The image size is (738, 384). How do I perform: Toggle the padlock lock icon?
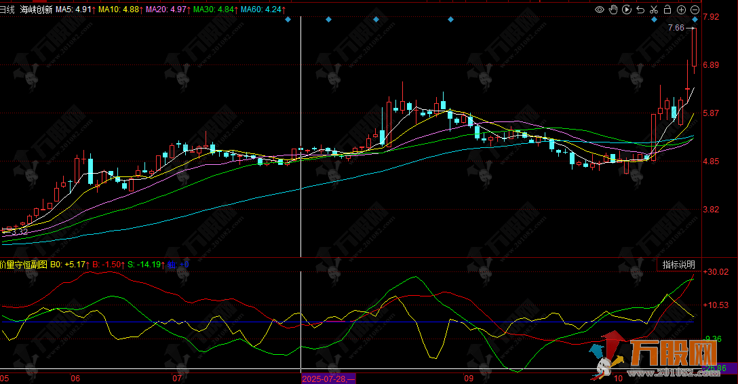[667, 9]
